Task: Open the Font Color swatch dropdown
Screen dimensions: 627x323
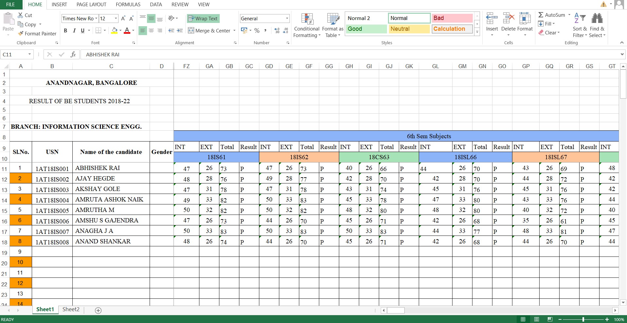Action: point(133,30)
